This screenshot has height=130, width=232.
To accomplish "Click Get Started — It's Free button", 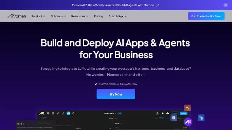I will point(206,16).
